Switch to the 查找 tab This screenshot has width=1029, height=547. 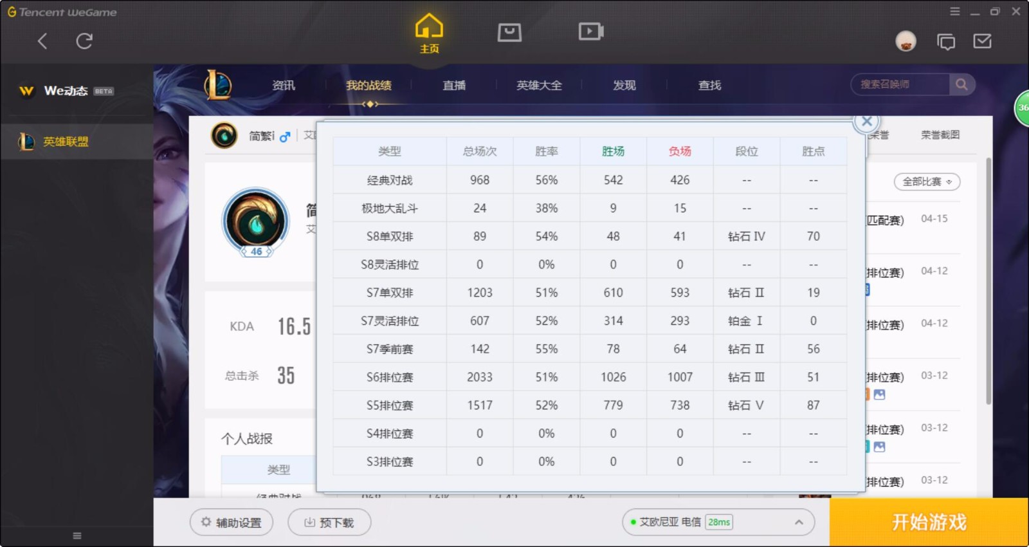pos(709,86)
